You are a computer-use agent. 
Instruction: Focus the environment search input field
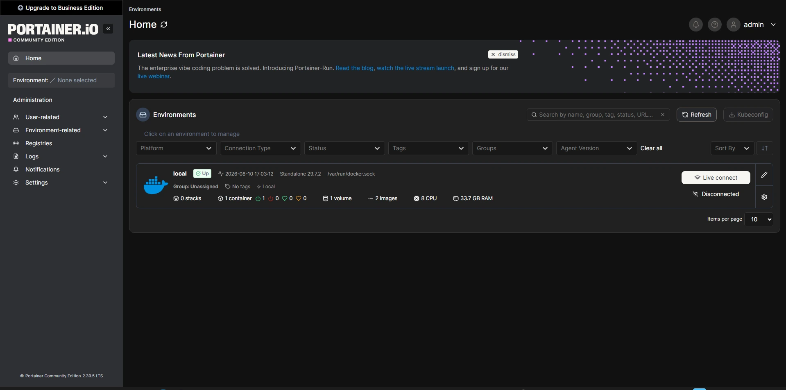pyautogui.click(x=596, y=115)
